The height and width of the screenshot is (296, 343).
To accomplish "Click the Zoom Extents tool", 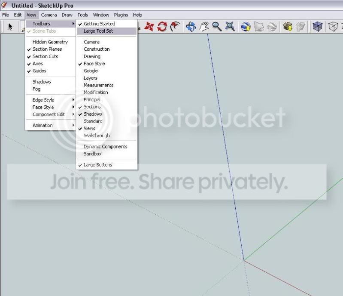I will click(x=230, y=27).
